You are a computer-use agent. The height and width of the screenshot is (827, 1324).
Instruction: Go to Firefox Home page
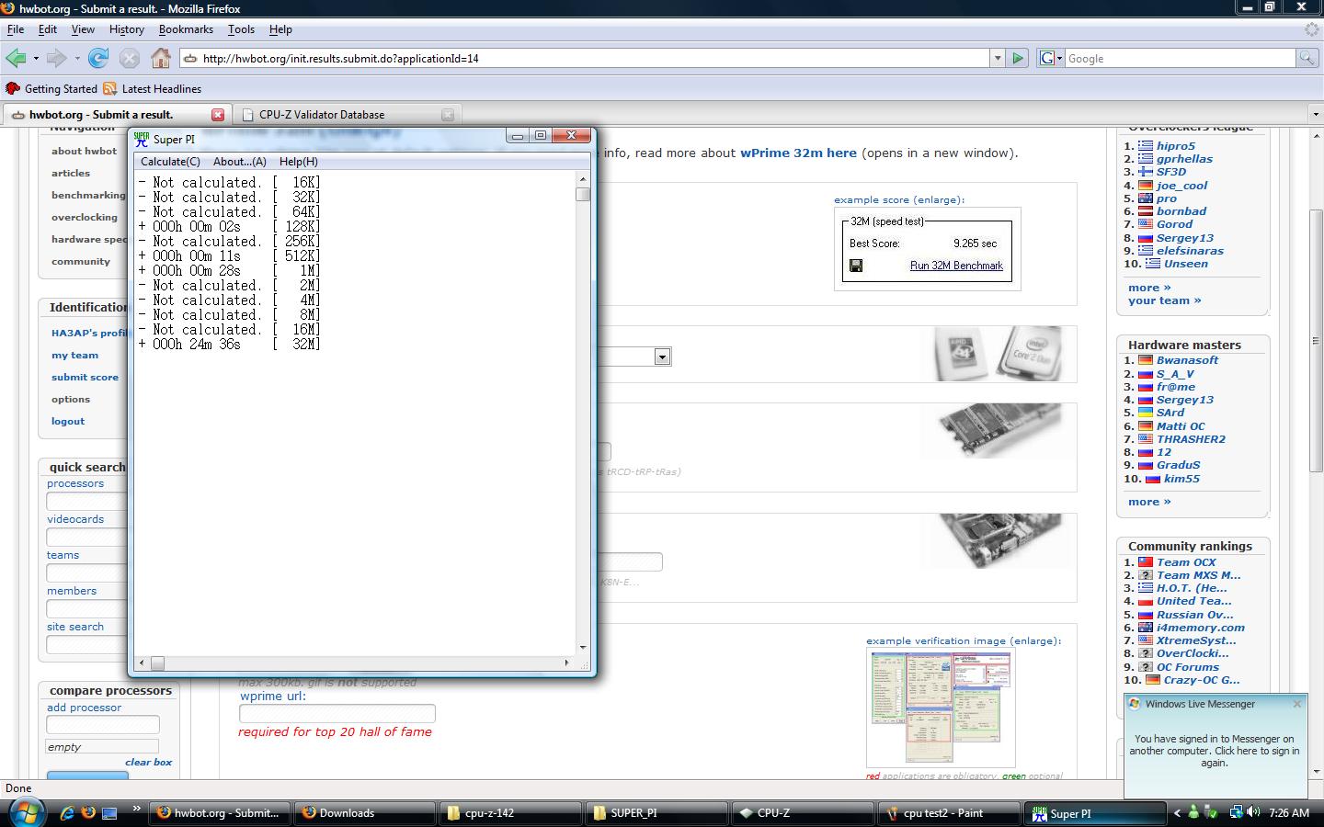(x=161, y=58)
